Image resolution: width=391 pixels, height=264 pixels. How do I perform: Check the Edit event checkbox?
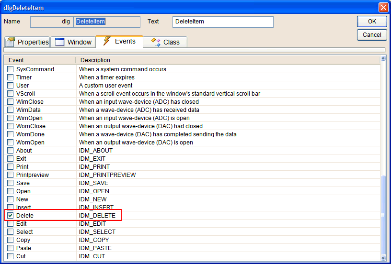pos(10,224)
